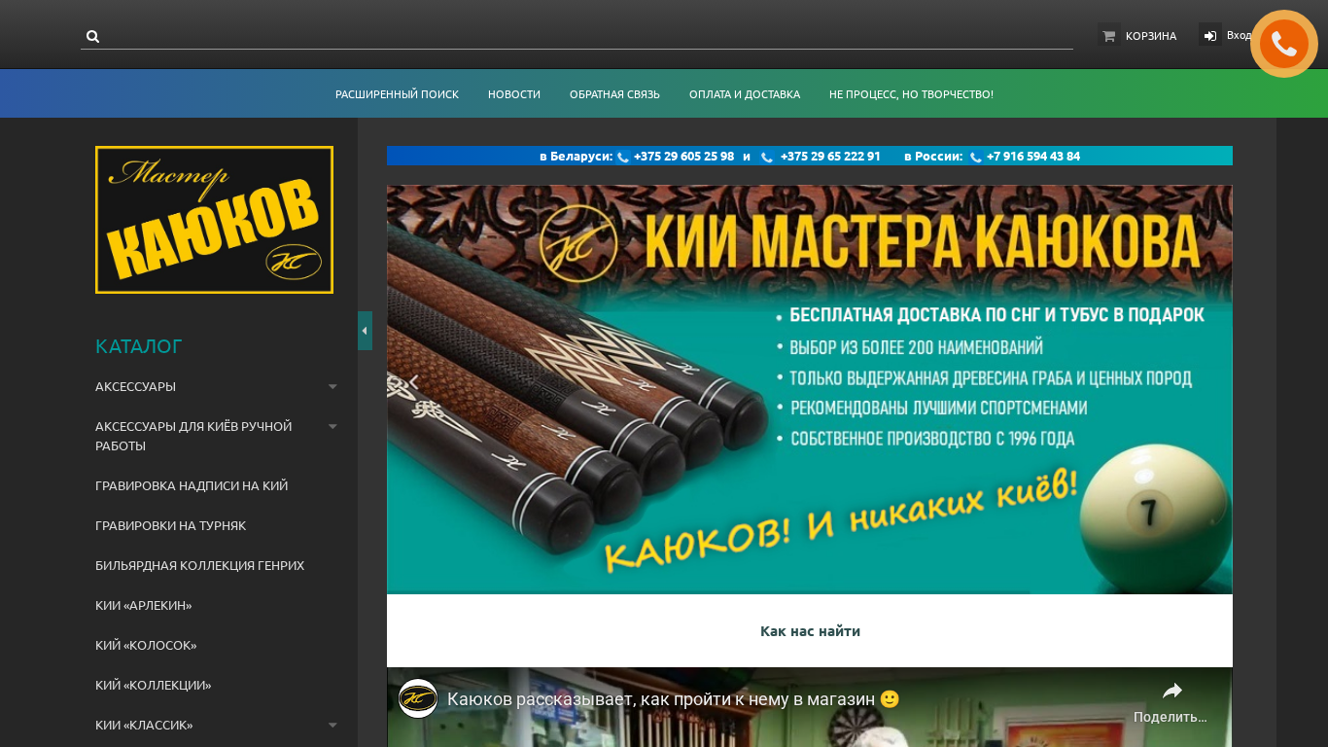The height and width of the screenshot is (747, 1328).
Task: Expand the Кии «Классик» category
Action: tap(332, 725)
